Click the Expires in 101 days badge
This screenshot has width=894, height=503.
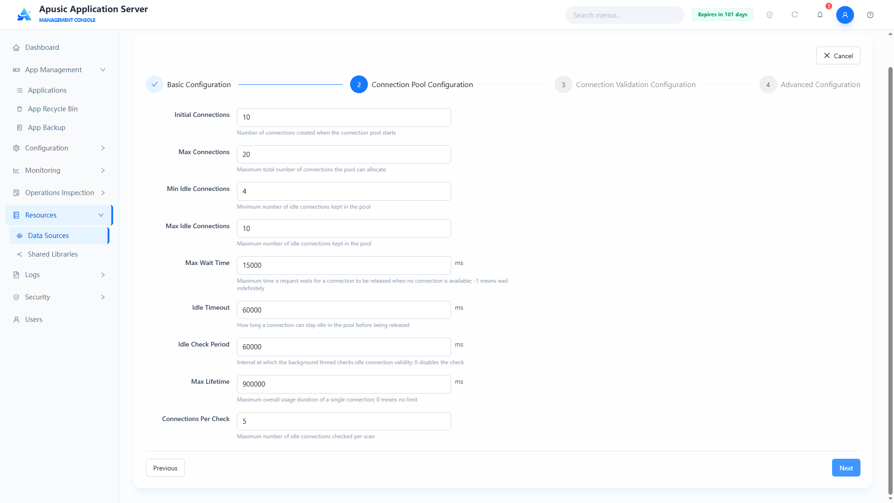click(x=723, y=14)
